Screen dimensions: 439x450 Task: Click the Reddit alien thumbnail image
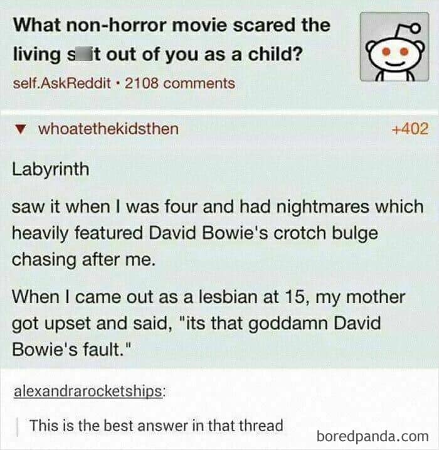coord(394,47)
